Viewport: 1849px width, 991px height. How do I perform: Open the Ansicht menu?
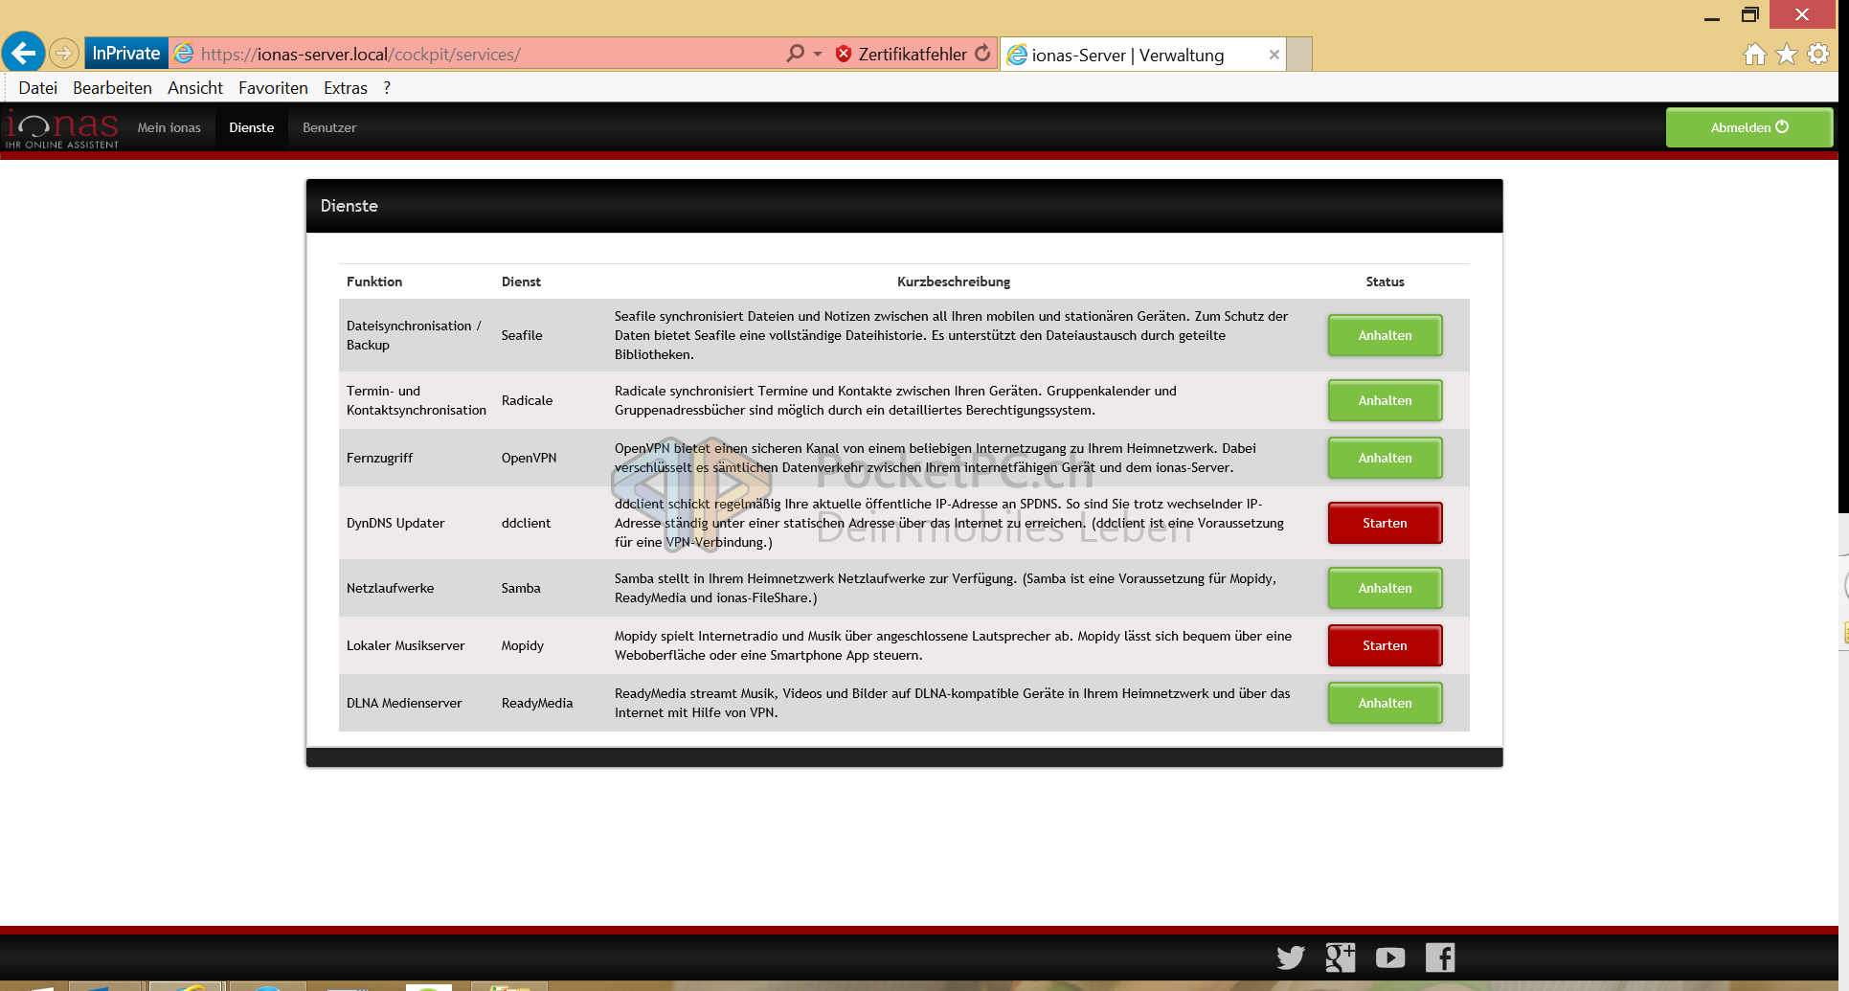pyautogui.click(x=195, y=88)
